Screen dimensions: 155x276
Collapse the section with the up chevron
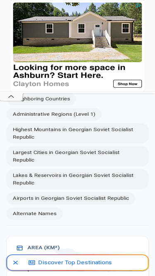pyautogui.click(x=11, y=96)
